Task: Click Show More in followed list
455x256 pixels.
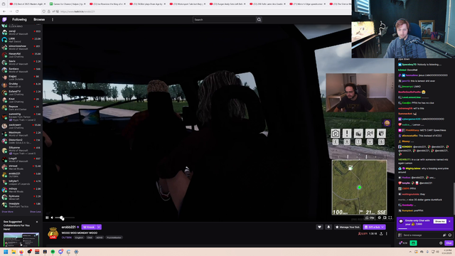Action: click(8, 212)
